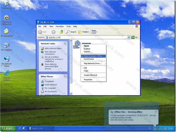This screenshot has height=132, width=176.
Task: Expand the address bar dropdown
Action: pos(129,37)
